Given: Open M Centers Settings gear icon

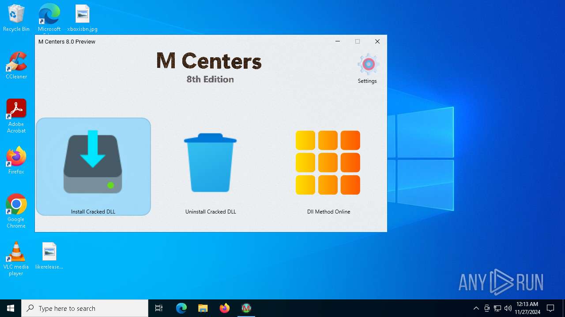Looking at the screenshot, I should (368, 65).
